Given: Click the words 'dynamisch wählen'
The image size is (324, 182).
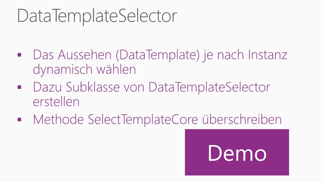Looking at the screenshot, I should tap(84, 70).
